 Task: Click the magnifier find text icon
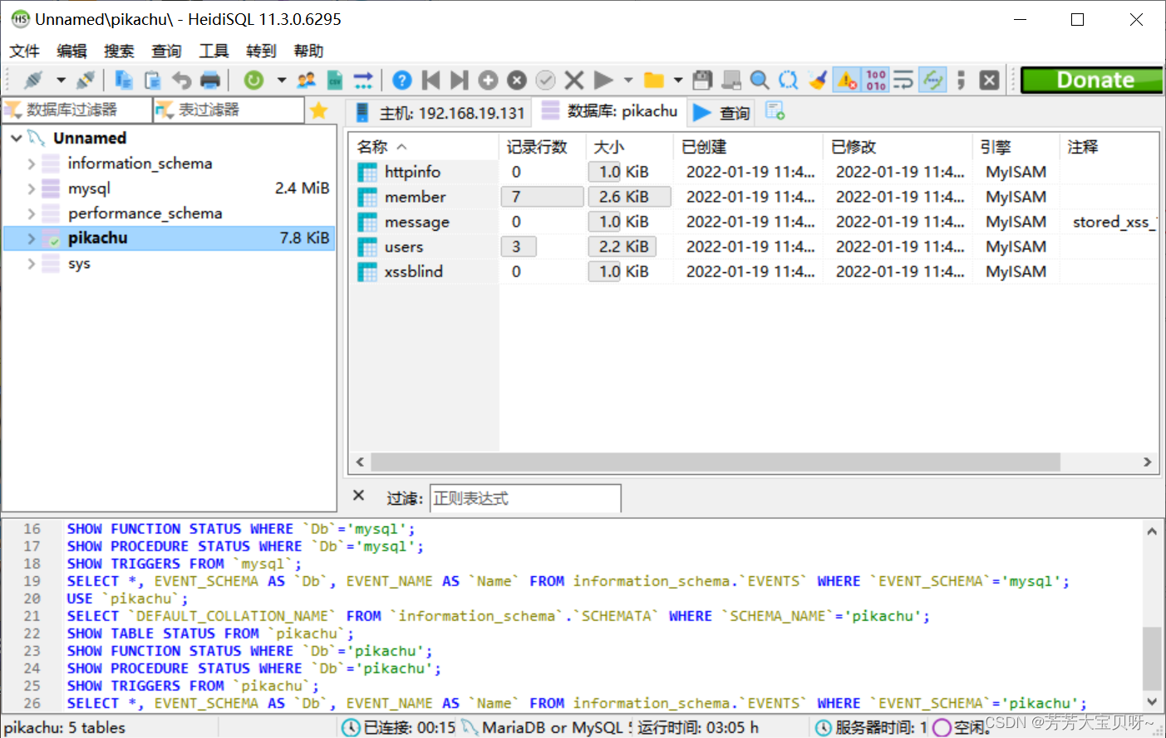[x=759, y=80]
